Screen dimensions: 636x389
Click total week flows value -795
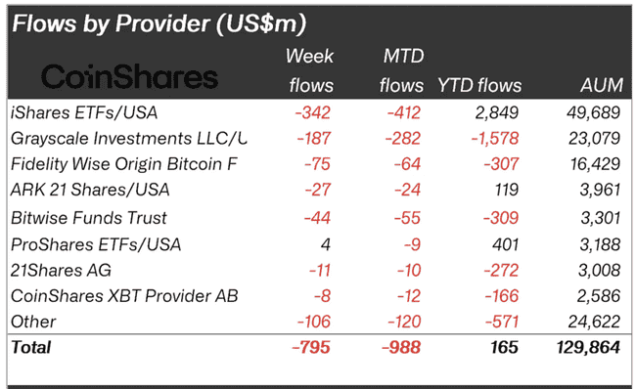[x=311, y=347]
